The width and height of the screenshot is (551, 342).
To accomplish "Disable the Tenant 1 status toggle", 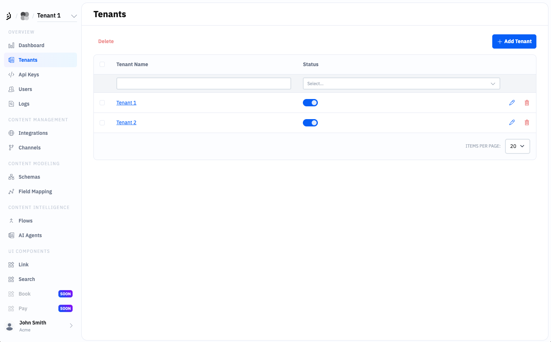I will click(310, 103).
